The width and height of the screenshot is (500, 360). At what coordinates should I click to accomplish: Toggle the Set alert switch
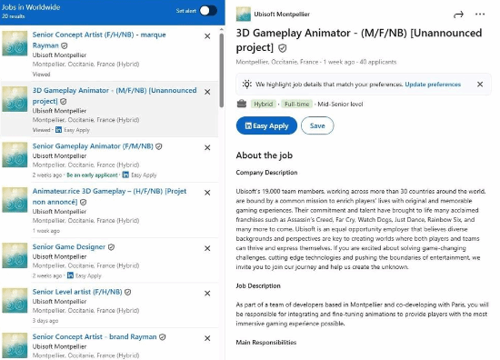(x=208, y=11)
